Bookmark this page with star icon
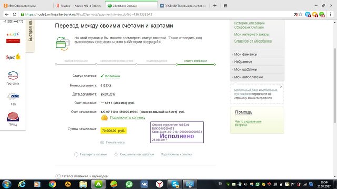The image size is (337, 189). (x=301, y=14)
